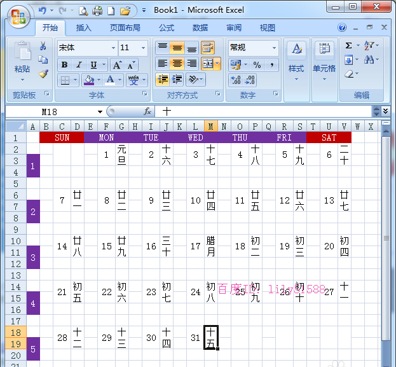Click the Insert Function fx icon

(147, 111)
